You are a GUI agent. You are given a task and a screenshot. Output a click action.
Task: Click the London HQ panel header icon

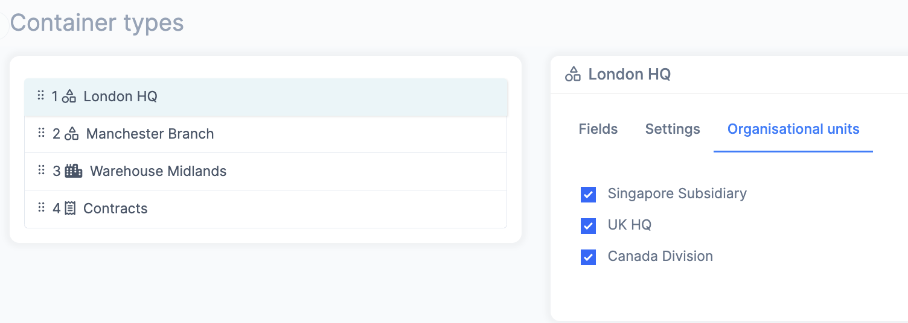[572, 75]
